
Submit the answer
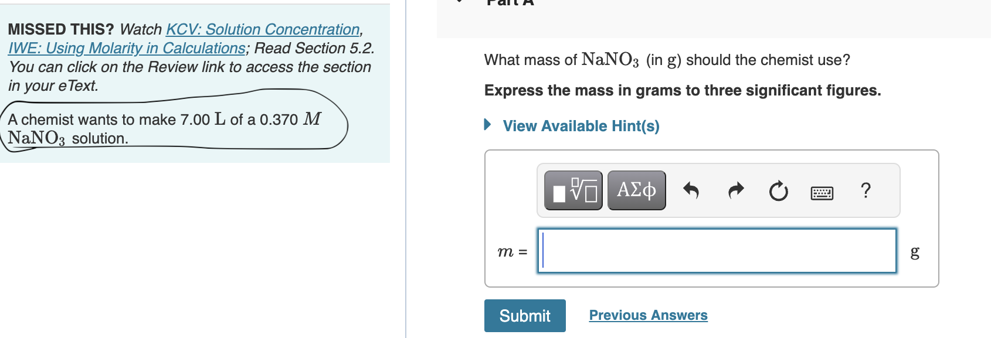tap(524, 315)
